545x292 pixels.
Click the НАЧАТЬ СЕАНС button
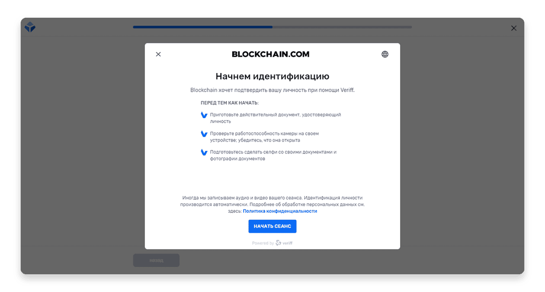point(272,226)
